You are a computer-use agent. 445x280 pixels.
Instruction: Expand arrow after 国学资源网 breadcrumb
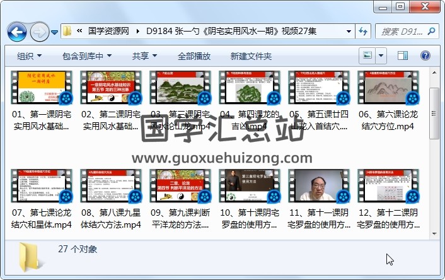point(137,32)
